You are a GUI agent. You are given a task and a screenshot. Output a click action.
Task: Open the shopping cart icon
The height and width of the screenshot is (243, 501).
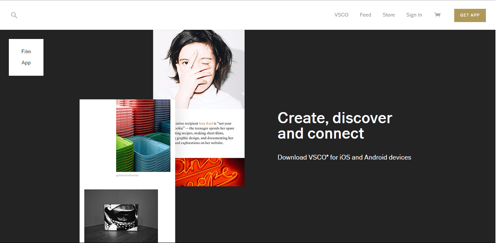coord(437,15)
